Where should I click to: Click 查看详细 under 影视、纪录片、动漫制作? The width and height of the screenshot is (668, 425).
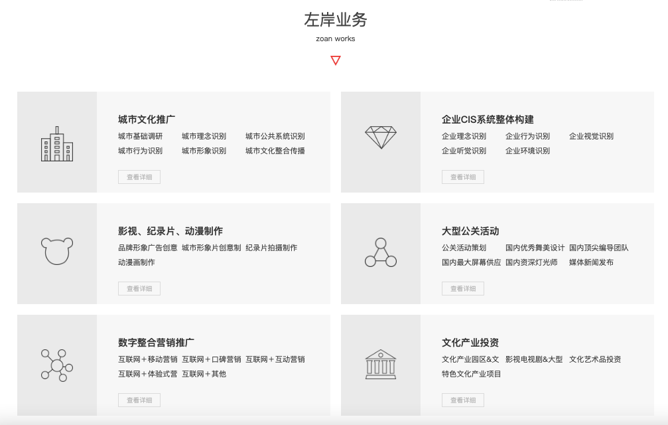(139, 288)
